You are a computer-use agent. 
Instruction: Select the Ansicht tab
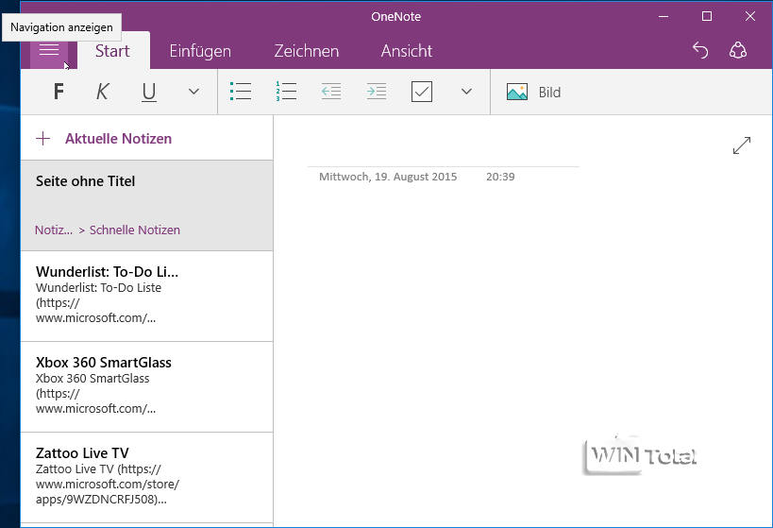(x=406, y=51)
